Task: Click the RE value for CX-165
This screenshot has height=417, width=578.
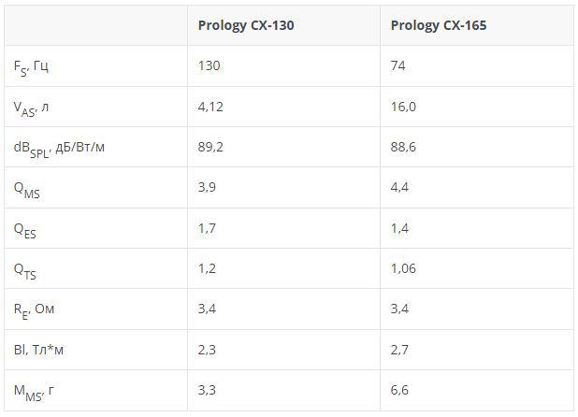Action: pos(399,309)
